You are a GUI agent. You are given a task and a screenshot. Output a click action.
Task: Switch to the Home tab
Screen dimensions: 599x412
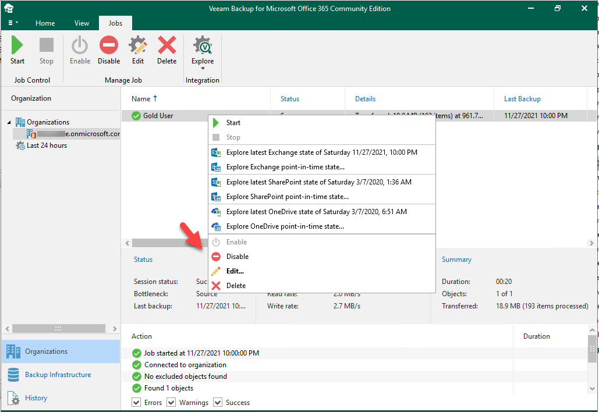(x=45, y=23)
